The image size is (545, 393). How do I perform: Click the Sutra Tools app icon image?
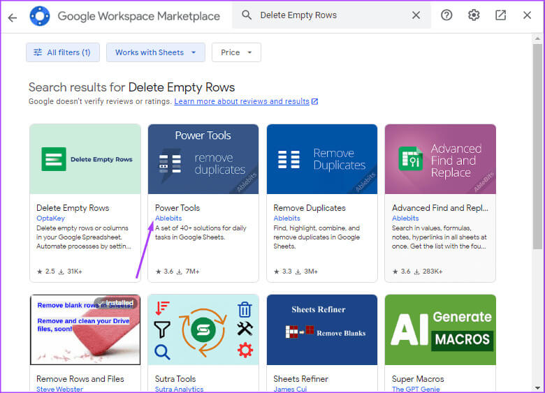point(203,329)
